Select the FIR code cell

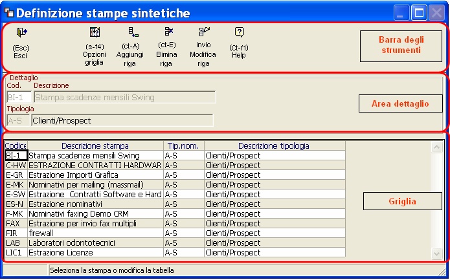(x=16, y=233)
